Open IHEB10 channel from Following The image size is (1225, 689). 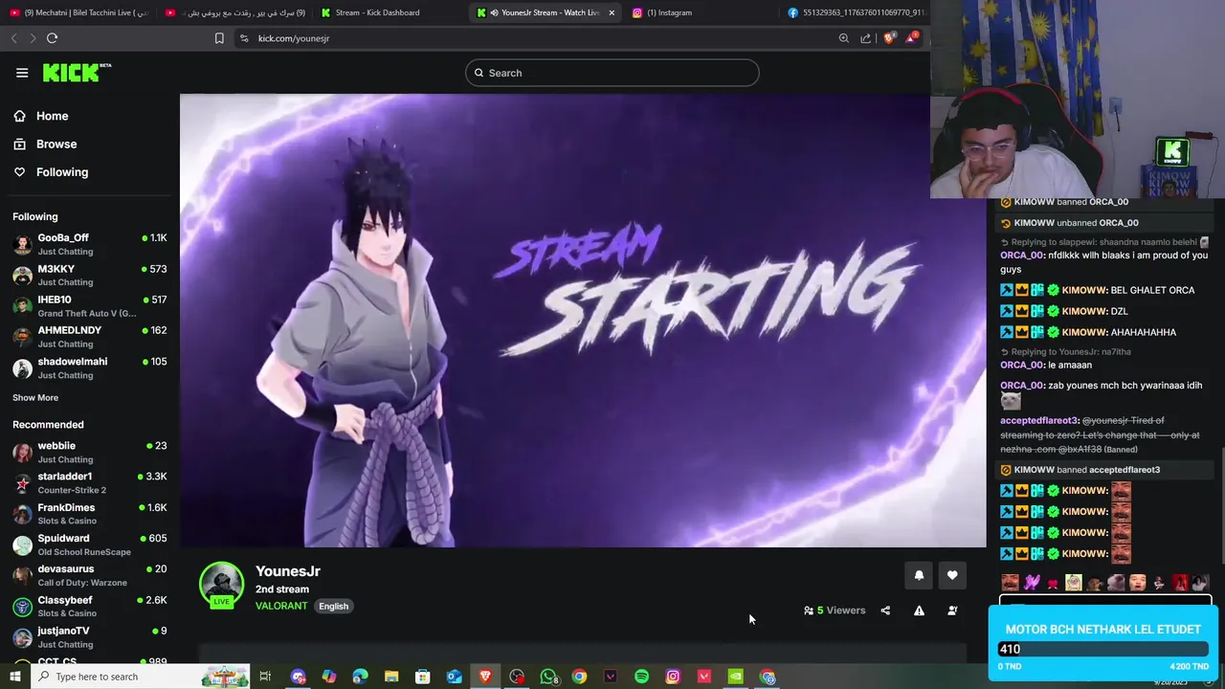90,306
